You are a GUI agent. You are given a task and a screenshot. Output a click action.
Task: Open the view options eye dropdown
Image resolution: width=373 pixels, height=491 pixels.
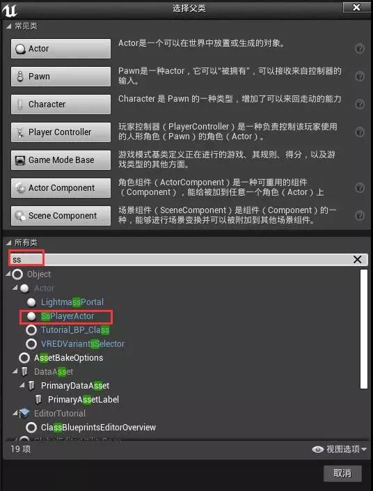340,449
